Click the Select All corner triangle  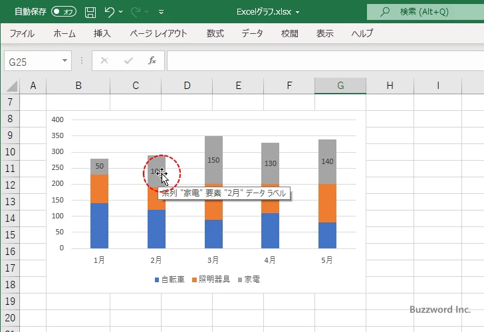pyautogui.click(x=11, y=86)
